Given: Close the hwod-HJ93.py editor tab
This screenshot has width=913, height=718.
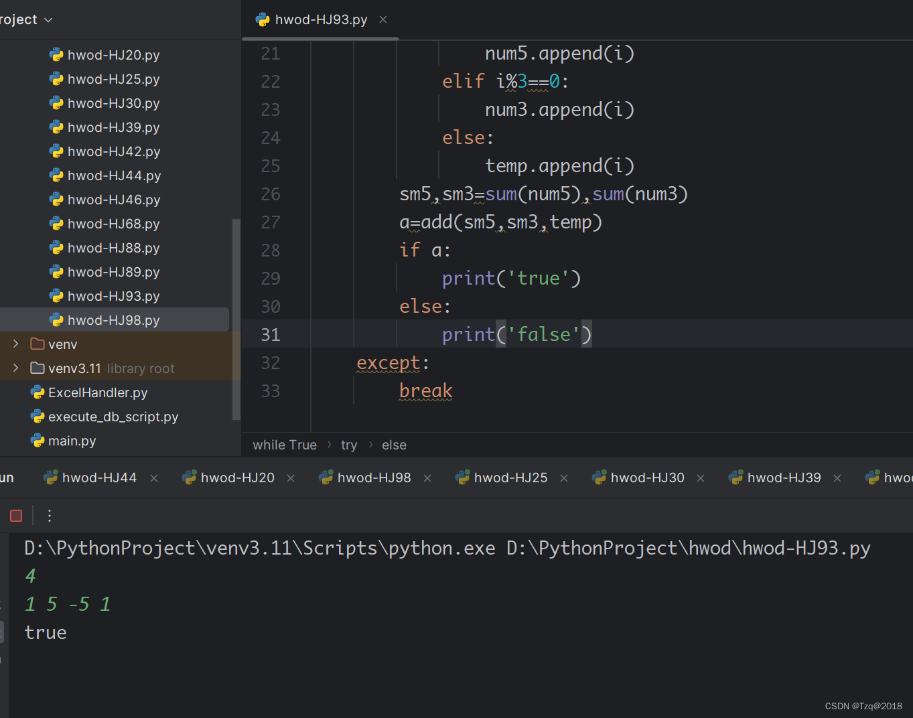Looking at the screenshot, I should pos(383,20).
